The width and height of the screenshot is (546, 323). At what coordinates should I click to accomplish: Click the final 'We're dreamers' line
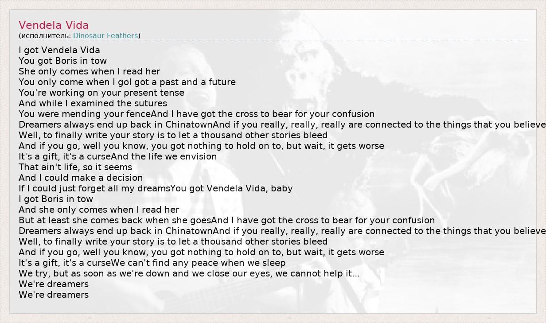[x=54, y=295]
